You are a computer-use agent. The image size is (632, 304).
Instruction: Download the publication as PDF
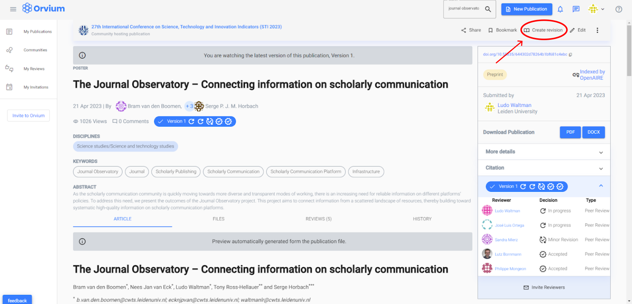[570, 132]
